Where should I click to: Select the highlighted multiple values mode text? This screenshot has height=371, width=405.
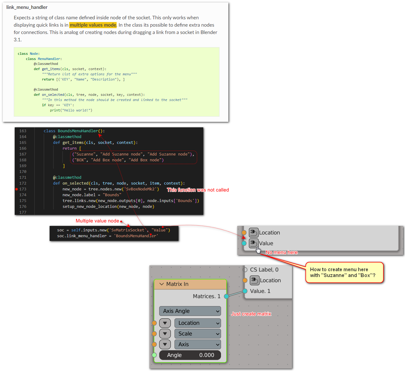point(93,25)
